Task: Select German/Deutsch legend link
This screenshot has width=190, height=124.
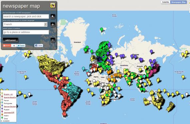Action: click(x=10, y=107)
